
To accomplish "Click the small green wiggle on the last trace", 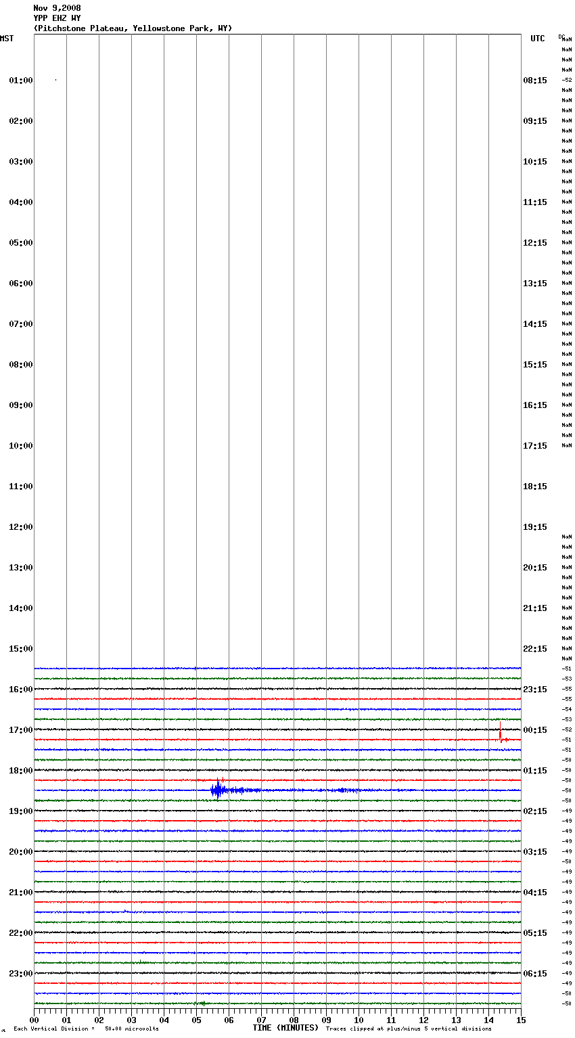I will [x=201, y=1003].
